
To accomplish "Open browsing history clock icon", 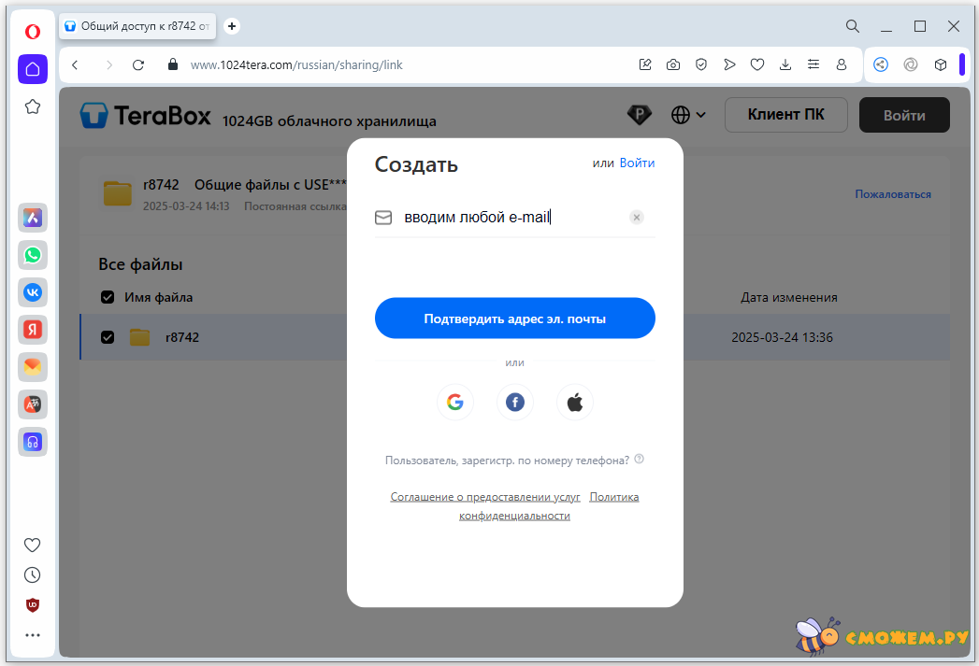I will point(33,575).
